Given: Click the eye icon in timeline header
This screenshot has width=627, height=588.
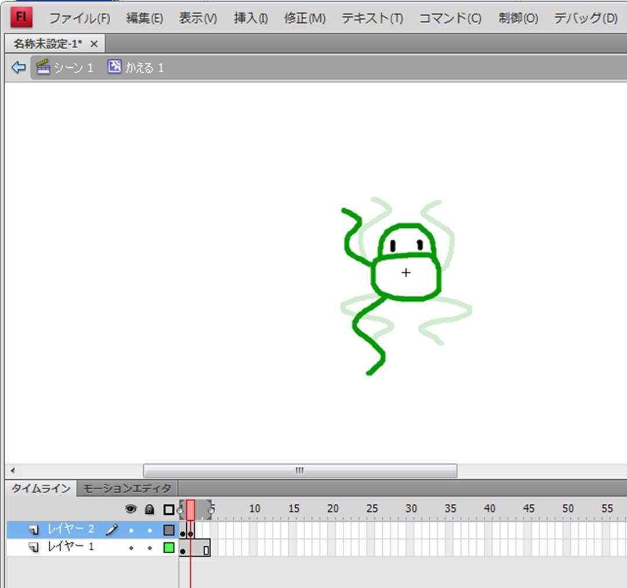Looking at the screenshot, I should (x=131, y=509).
